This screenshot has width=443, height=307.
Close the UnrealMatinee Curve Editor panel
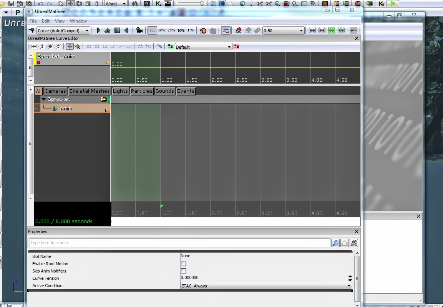tap(357, 38)
